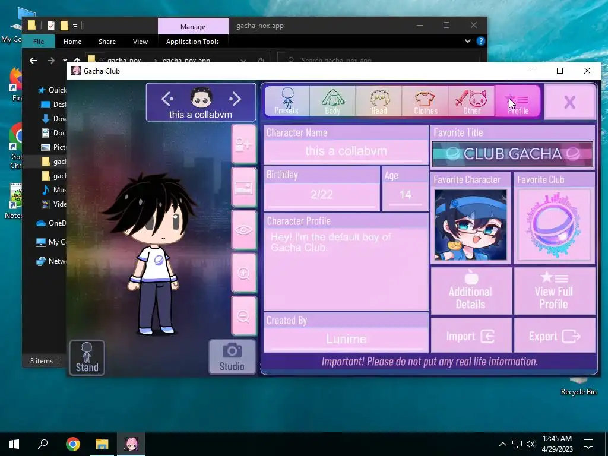This screenshot has height=456, width=608.
Task: Select Videos folder in File Explorer sidebar
Action: coord(54,204)
